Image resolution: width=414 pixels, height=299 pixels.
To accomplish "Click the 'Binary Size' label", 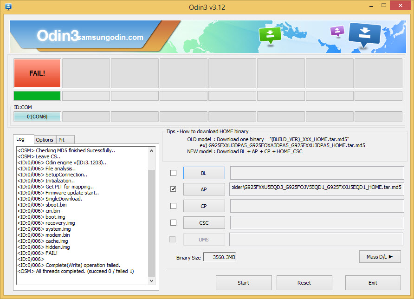I will [x=188, y=258].
